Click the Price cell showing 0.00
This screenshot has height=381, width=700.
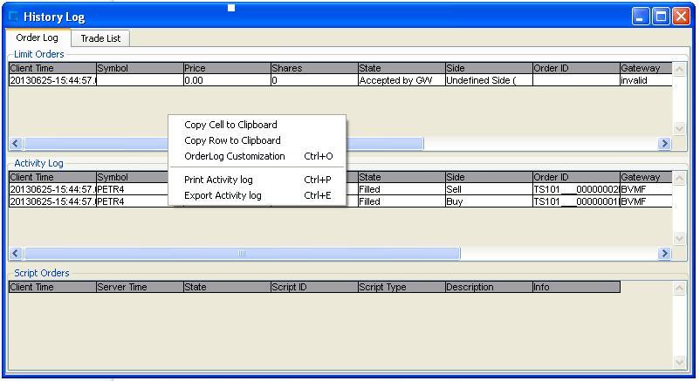coord(226,80)
